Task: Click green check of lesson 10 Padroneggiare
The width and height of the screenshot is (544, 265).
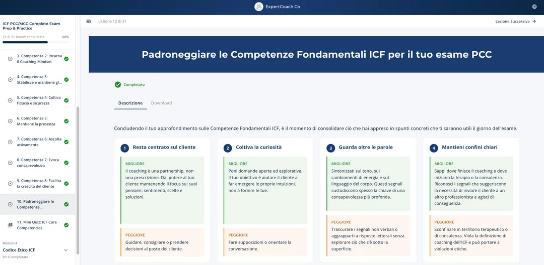Action: click(x=66, y=204)
